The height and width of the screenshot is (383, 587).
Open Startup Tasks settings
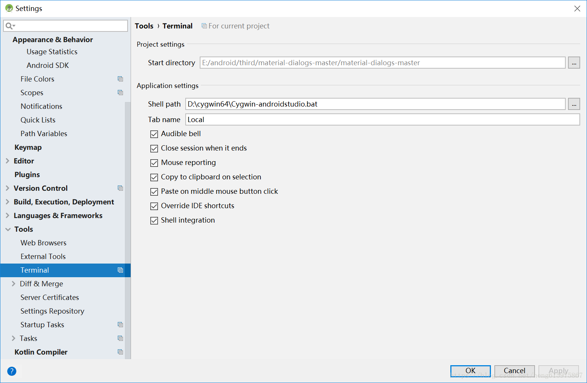pyautogui.click(x=42, y=325)
